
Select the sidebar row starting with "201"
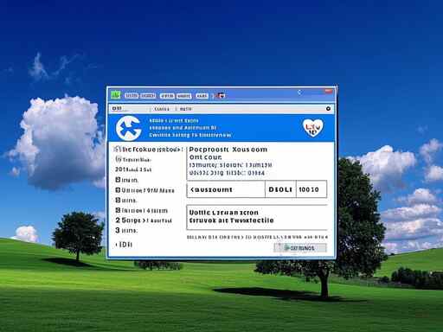pyautogui.click(x=133, y=169)
